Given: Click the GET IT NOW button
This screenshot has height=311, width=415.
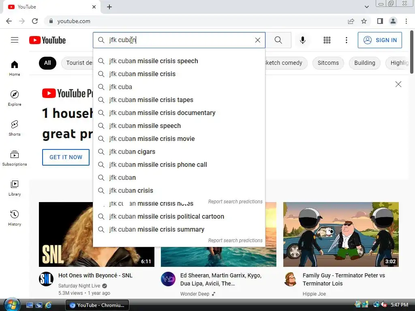Looking at the screenshot, I should (x=66, y=157).
